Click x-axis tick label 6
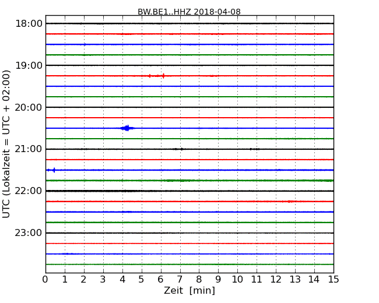 [x=160, y=280]
